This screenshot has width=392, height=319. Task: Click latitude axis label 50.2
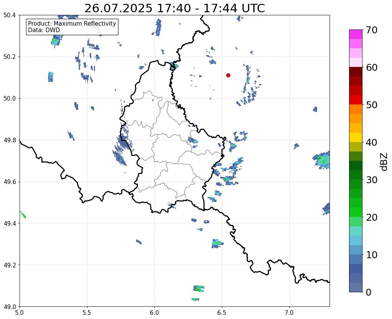coord(10,57)
